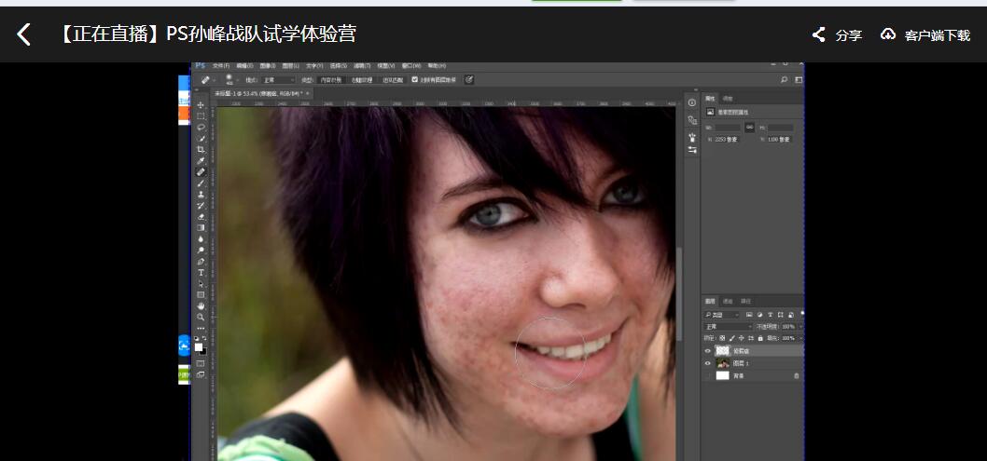Open the layer filter type dropdown
This screenshot has width=987, height=461.
[x=722, y=315]
